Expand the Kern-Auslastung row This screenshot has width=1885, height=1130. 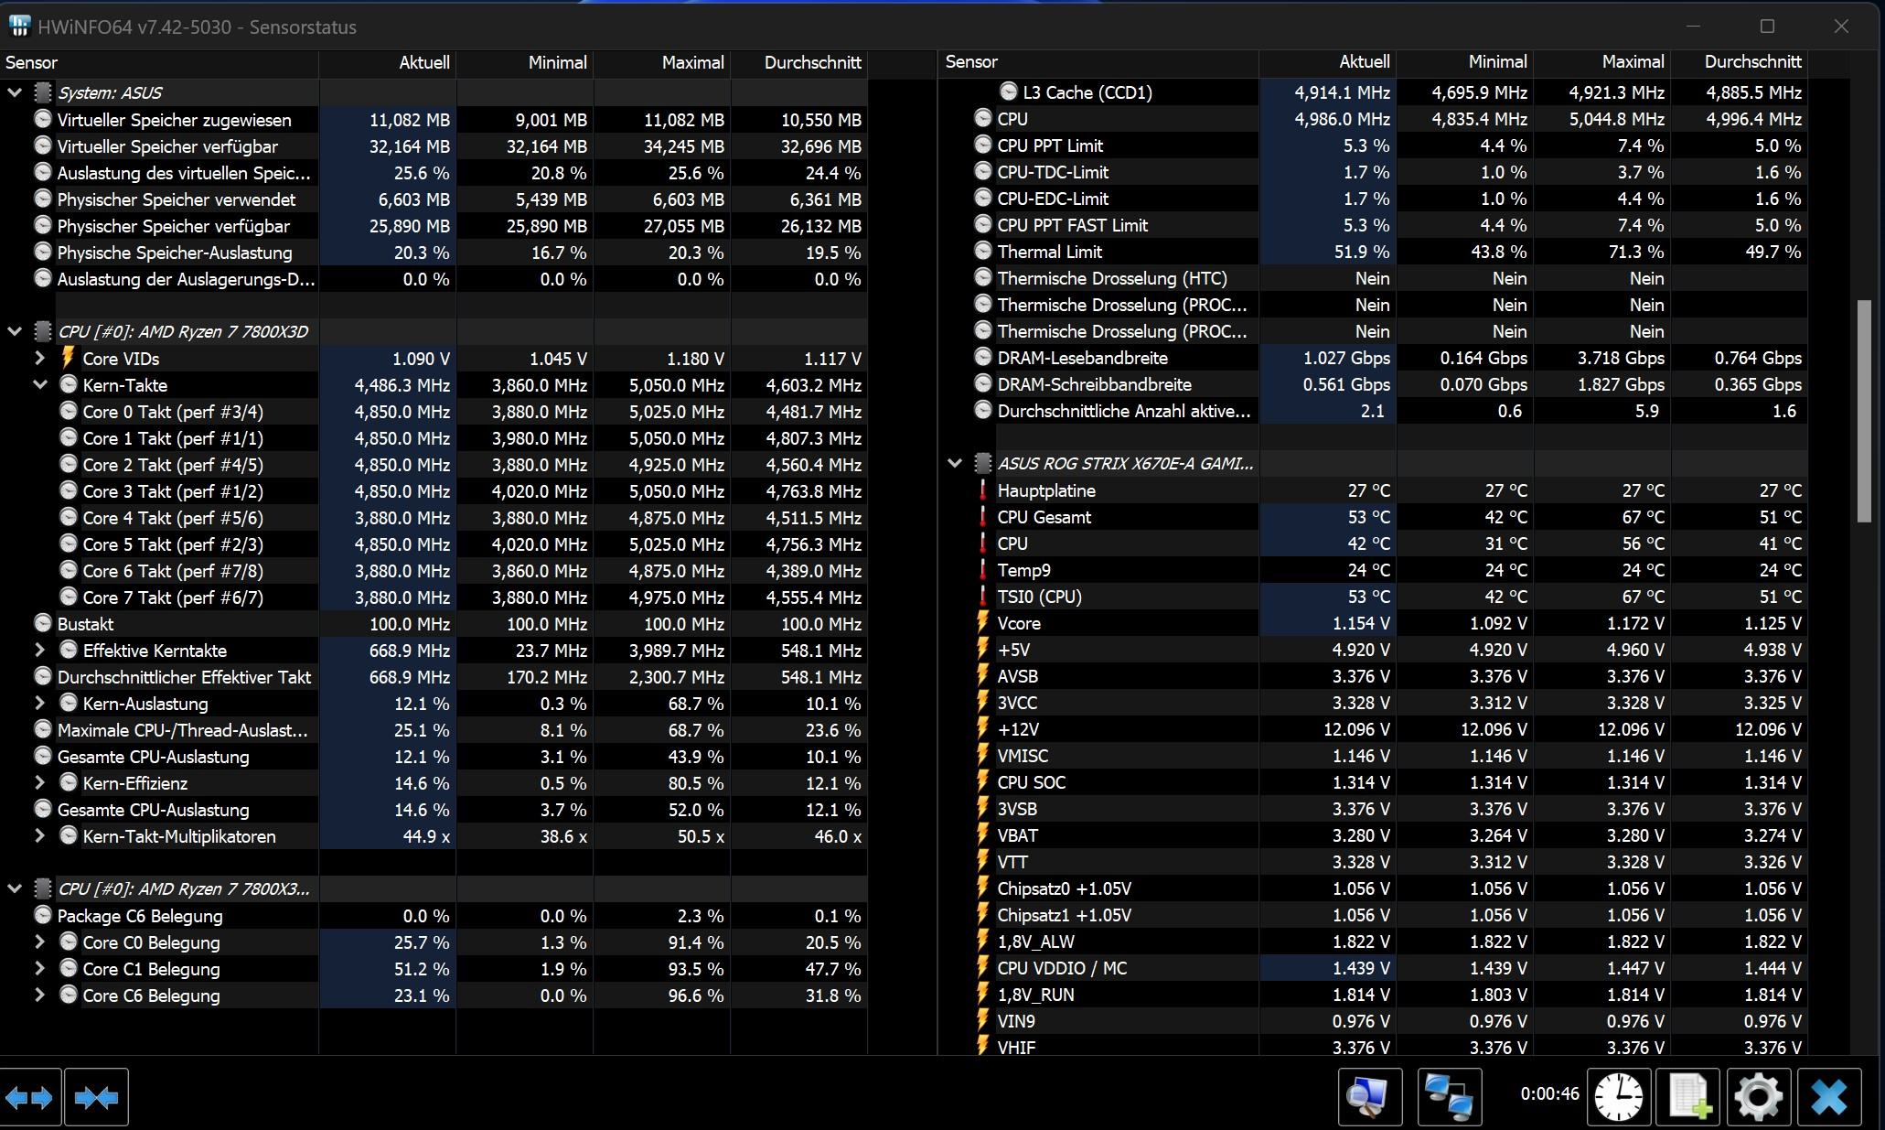39,703
